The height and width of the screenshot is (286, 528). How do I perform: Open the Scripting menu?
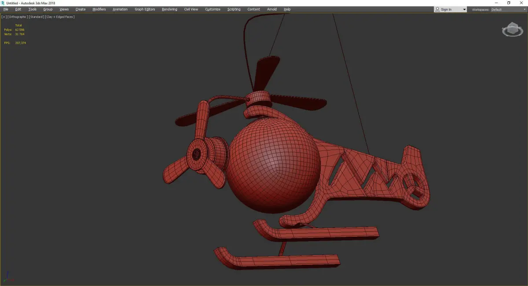(x=234, y=9)
